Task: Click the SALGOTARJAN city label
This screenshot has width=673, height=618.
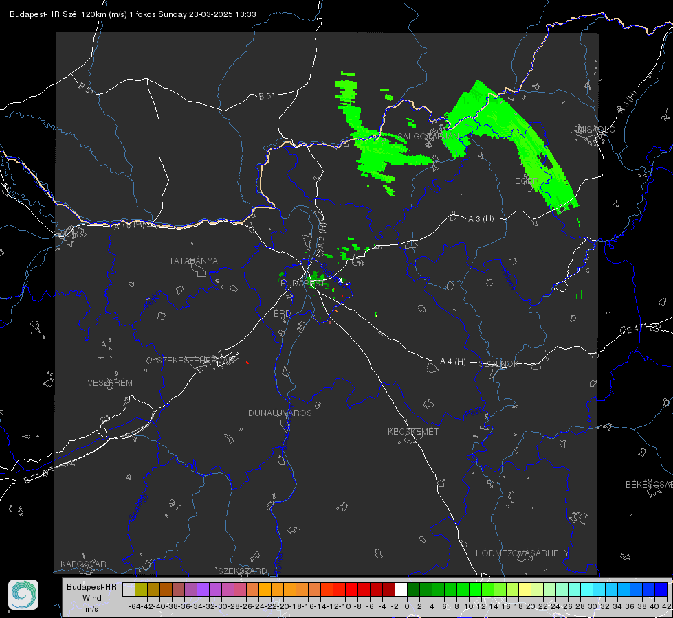Action: (428, 137)
